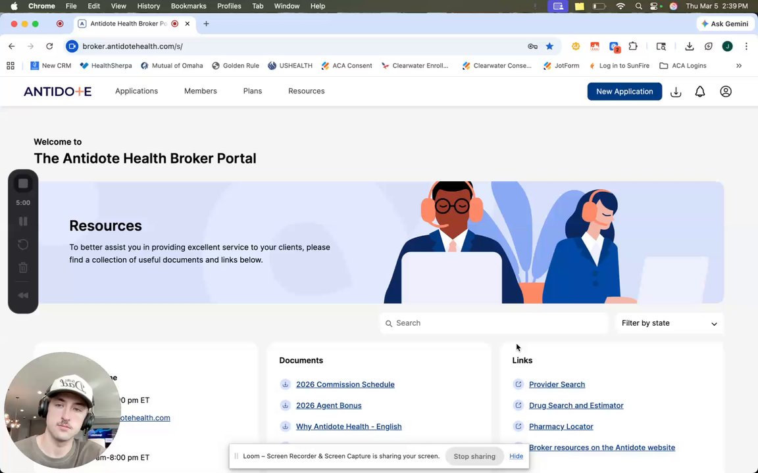
Task: Click external link icon beside Drug Search
Action: (x=518, y=405)
